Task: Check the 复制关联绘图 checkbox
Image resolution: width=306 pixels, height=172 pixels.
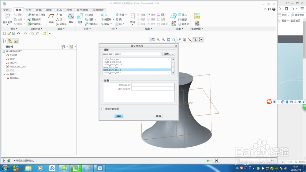Action: (103, 109)
